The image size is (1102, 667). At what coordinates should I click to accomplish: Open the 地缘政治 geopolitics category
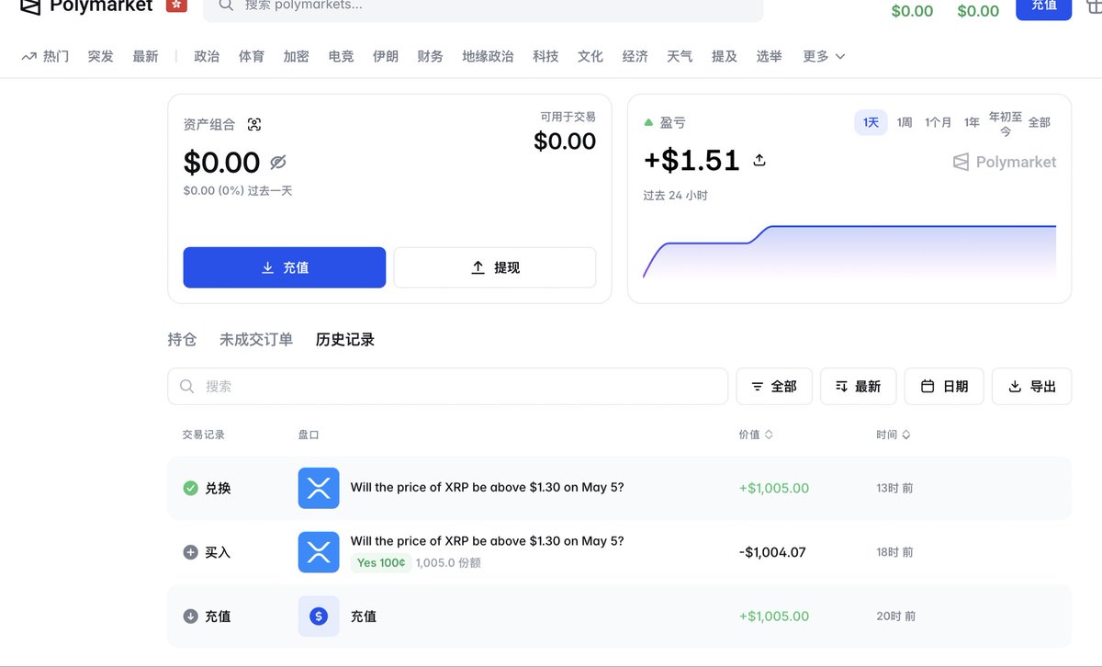click(488, 56)
